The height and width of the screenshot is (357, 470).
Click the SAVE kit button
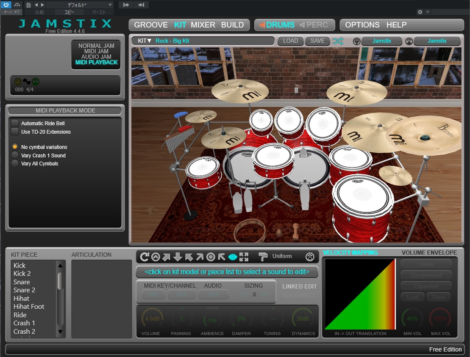(x=317, y=41)
